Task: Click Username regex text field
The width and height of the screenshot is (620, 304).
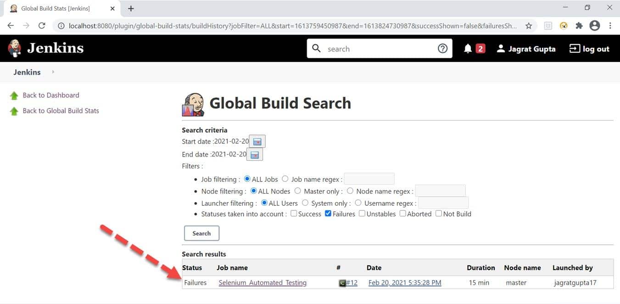Action: (x=443, y=203)
